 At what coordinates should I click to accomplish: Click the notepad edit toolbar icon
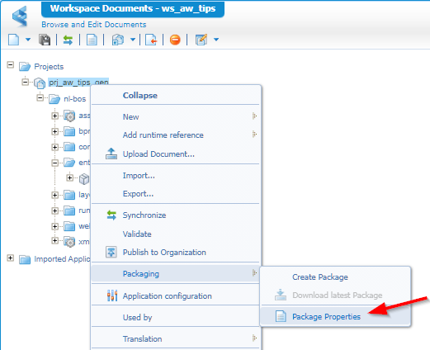coord(201,40)
